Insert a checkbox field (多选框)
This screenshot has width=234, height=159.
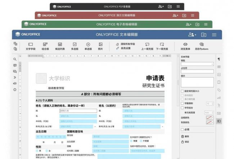[x=75, y=46]
